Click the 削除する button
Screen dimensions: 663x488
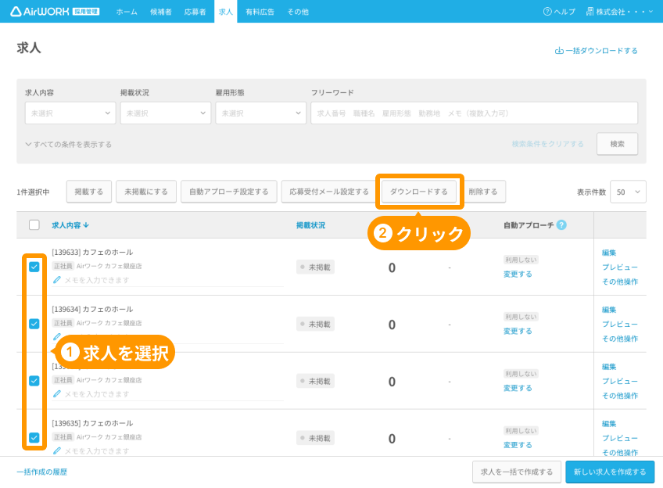tap(483, 192)
